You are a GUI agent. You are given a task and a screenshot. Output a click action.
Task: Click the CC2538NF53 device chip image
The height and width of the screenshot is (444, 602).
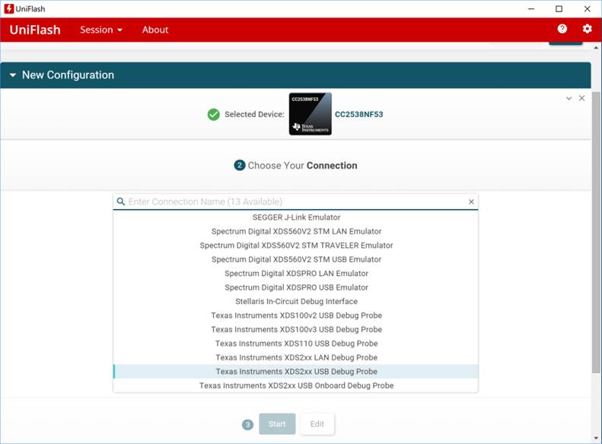pos(310,114)
